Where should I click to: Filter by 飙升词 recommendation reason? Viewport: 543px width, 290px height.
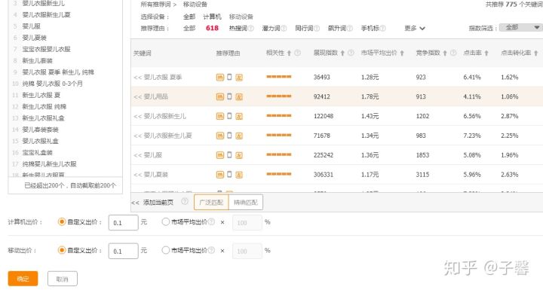(x=337, y=29)
